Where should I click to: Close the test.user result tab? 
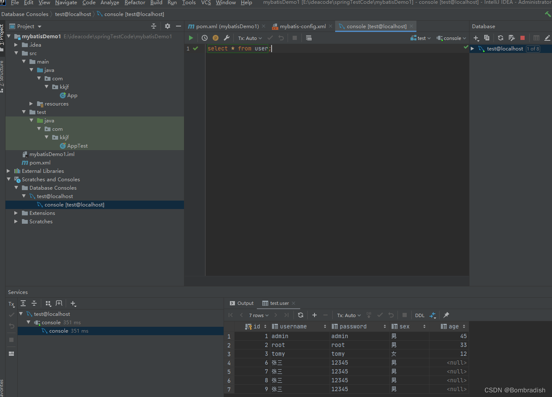293,303
